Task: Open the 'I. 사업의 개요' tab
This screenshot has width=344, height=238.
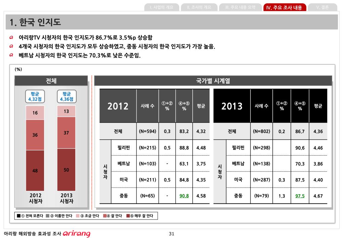Action: (162, 7)
